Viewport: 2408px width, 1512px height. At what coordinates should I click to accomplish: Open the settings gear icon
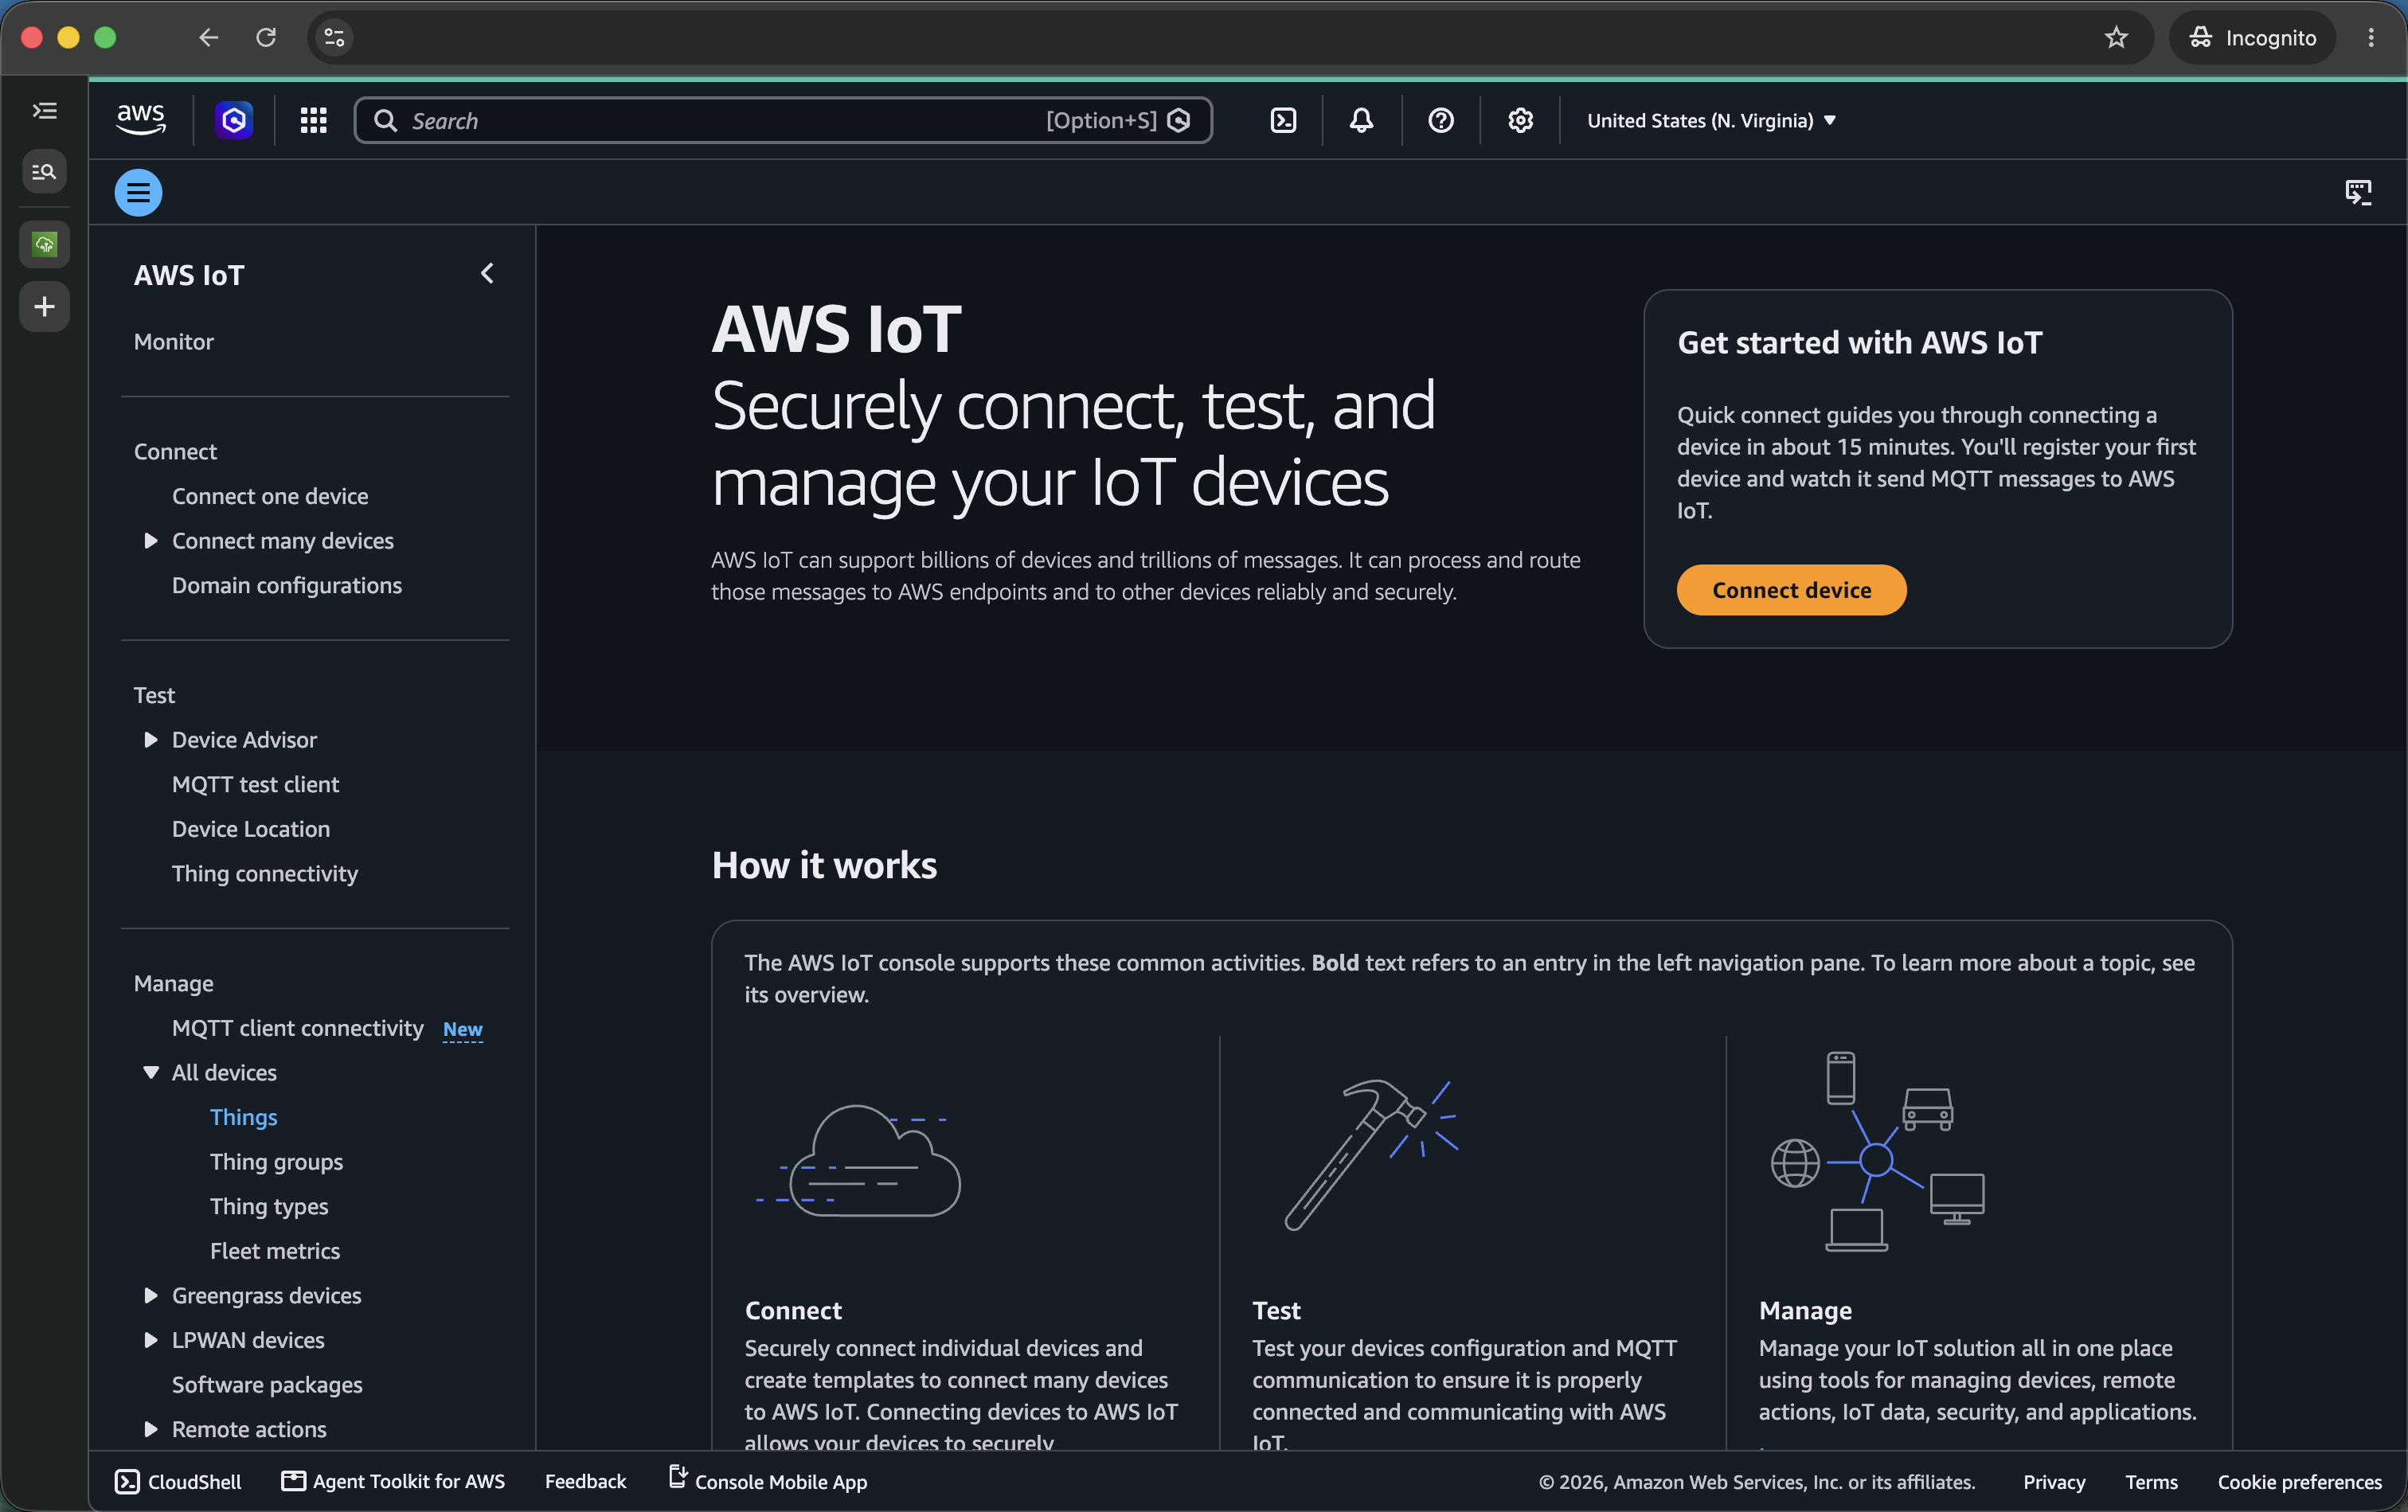[x=1520, y=121]
